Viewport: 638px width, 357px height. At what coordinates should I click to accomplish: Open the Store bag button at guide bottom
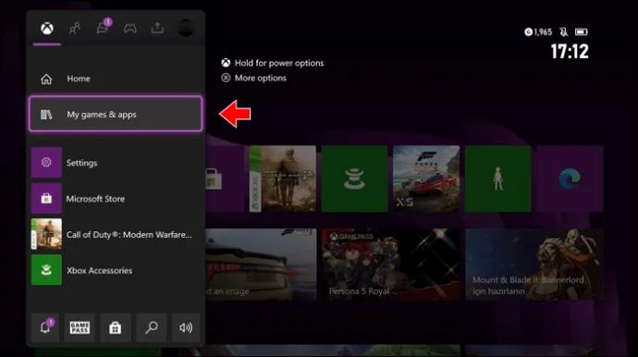tap(116, 327)
